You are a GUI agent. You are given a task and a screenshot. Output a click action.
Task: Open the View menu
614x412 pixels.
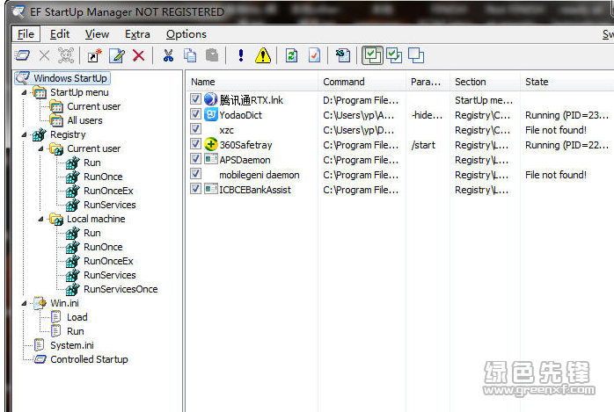point(97,34)
